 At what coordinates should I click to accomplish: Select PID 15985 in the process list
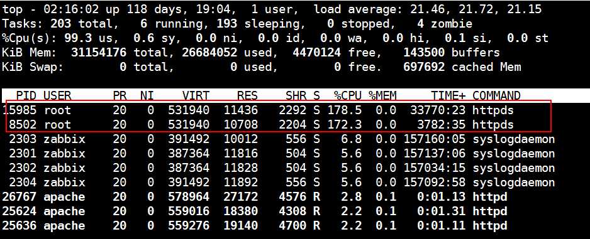click(19, 110)
